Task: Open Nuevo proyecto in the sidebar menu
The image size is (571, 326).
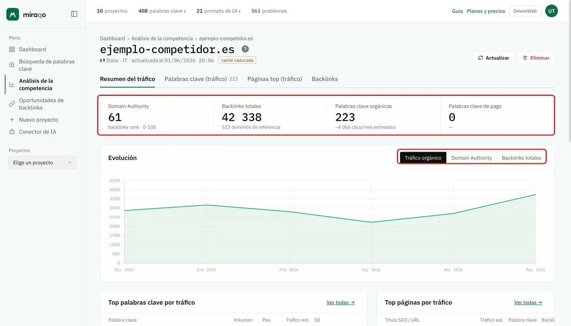Action: tap(38, 120)
